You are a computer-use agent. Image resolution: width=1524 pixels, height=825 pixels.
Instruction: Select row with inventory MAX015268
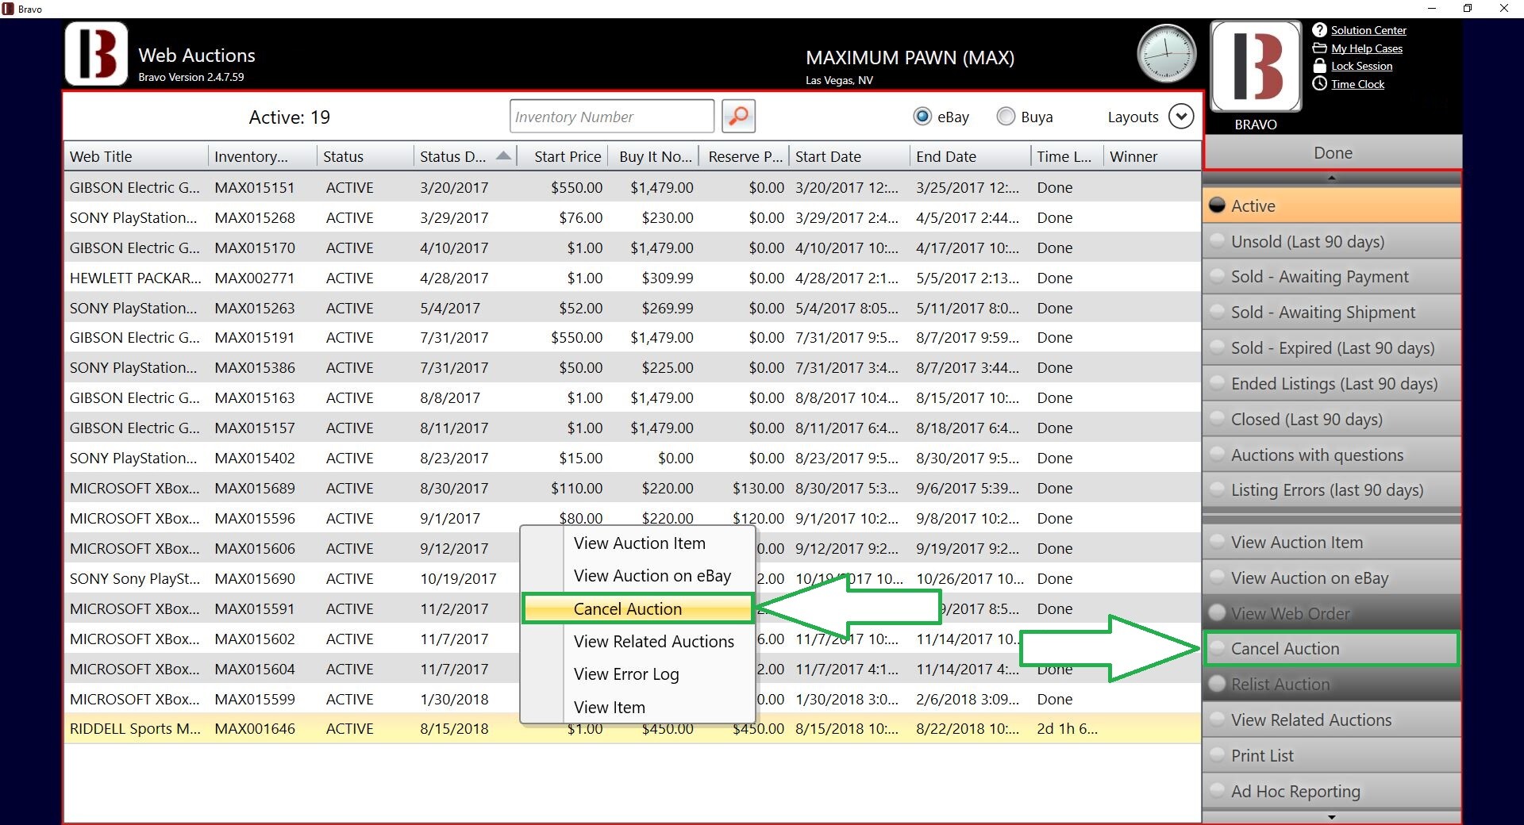coord(633,217)
